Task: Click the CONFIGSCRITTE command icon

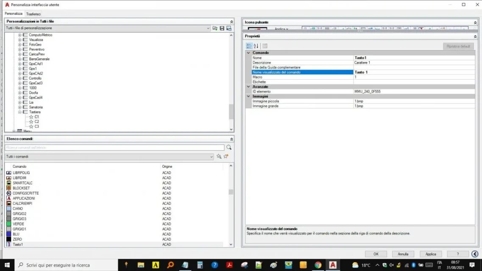Action: tap(8, 193)
